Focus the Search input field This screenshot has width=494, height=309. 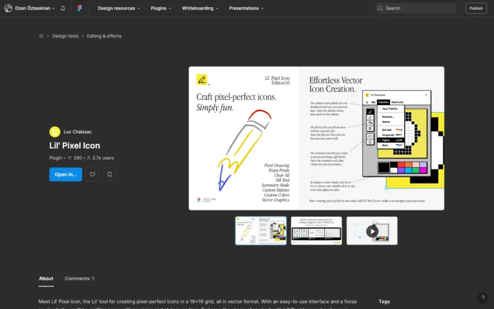(x=416, y=8)
